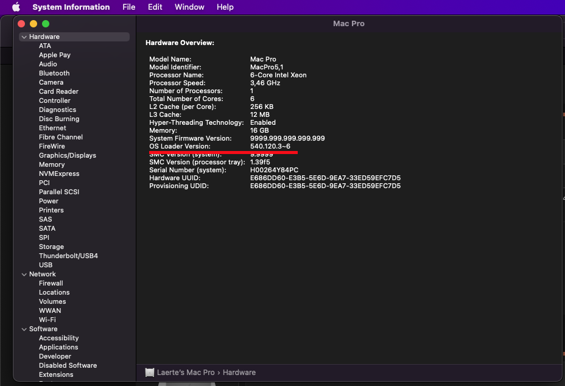Select Applications under Software
The width and height of the screenshot is (565, 386).
(58, 347)
